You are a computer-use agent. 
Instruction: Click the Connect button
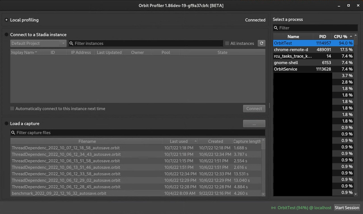(254, 109)
